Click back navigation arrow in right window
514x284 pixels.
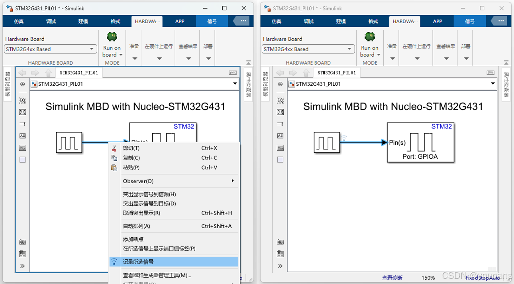pos(280,73)
